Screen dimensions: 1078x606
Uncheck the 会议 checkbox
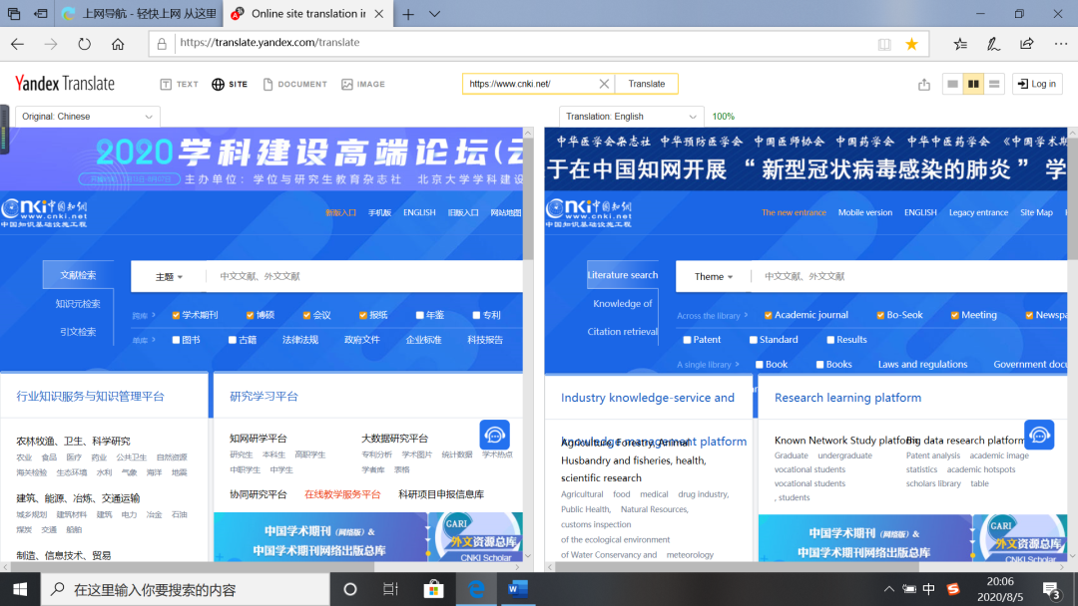click(x=306, y=315)
